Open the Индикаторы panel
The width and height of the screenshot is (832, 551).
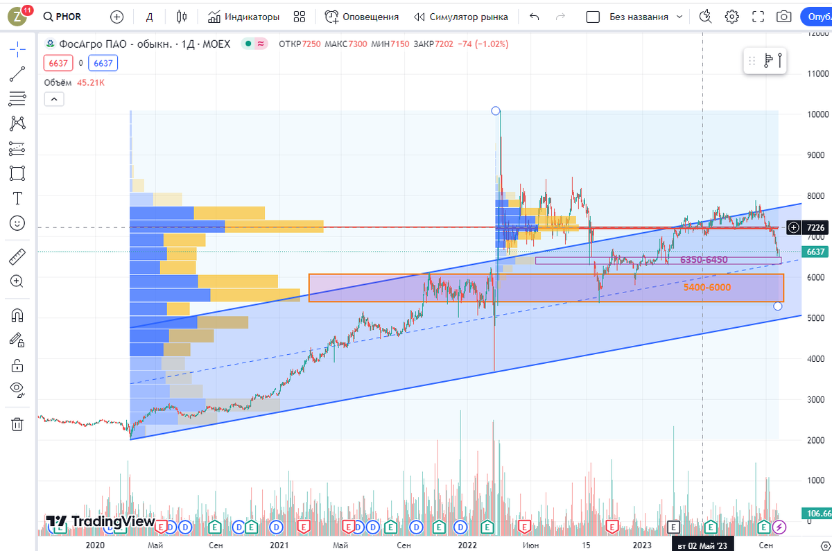243,17
